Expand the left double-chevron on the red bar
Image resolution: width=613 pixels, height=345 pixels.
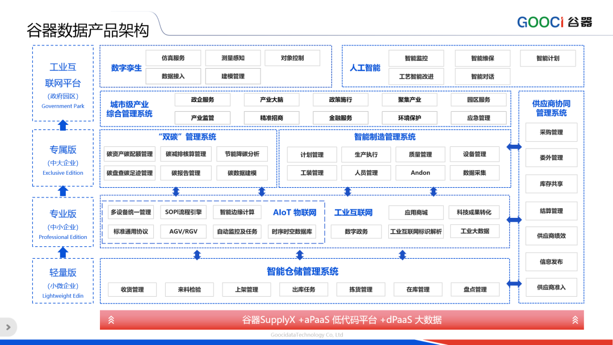coord(111,319)
